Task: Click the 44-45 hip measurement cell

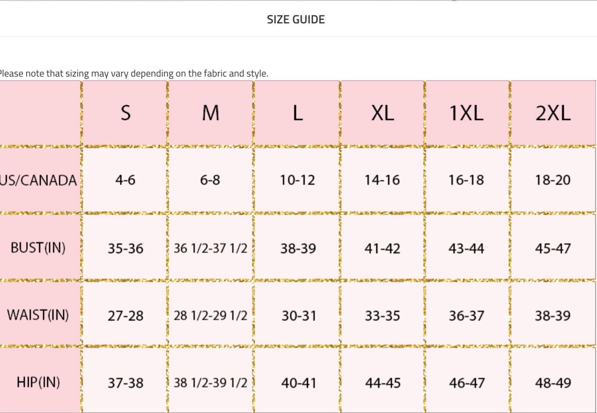Action: pos(383,382)
